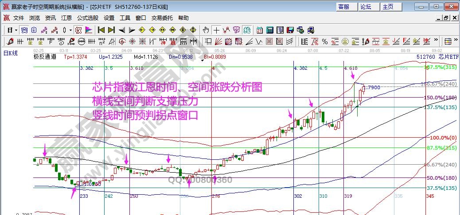Click the 187.5%(315) green level label
460x215 pixels.
441,67
